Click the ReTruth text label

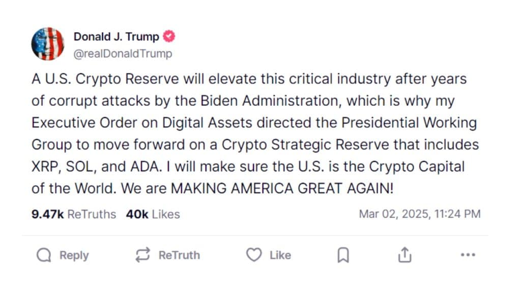click(x=179, y=255)
